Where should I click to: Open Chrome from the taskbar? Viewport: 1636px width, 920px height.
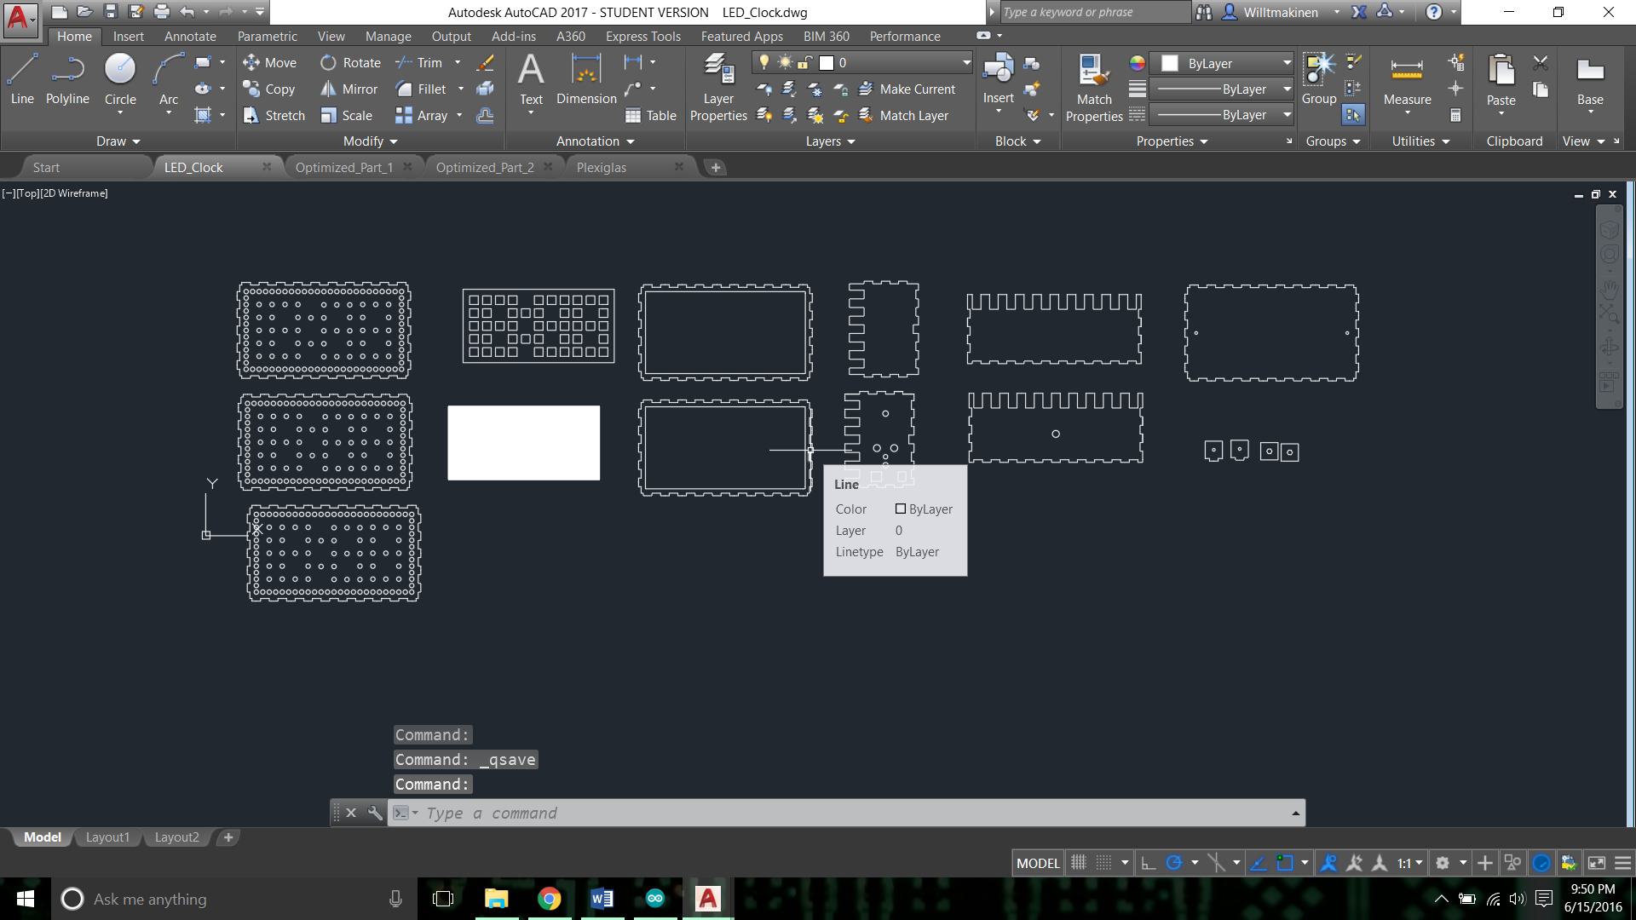pos(550,899)
